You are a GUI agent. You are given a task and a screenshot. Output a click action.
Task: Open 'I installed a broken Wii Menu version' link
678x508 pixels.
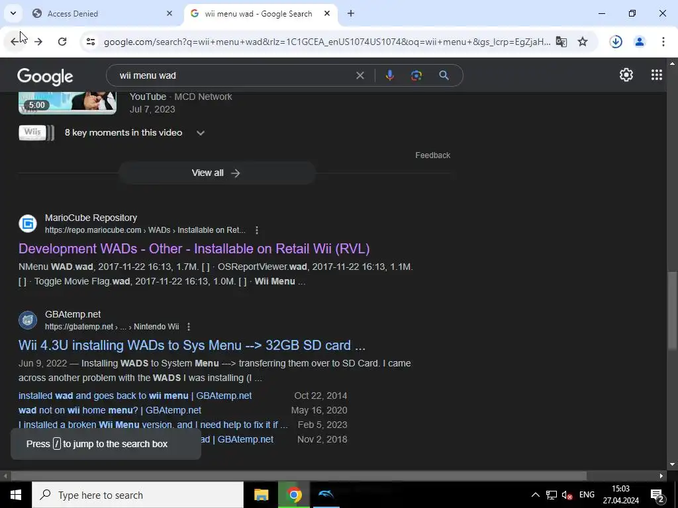153,425
